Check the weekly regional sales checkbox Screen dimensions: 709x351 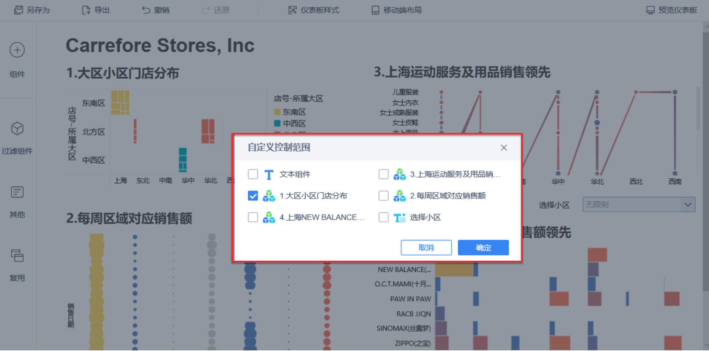point(384,196)
